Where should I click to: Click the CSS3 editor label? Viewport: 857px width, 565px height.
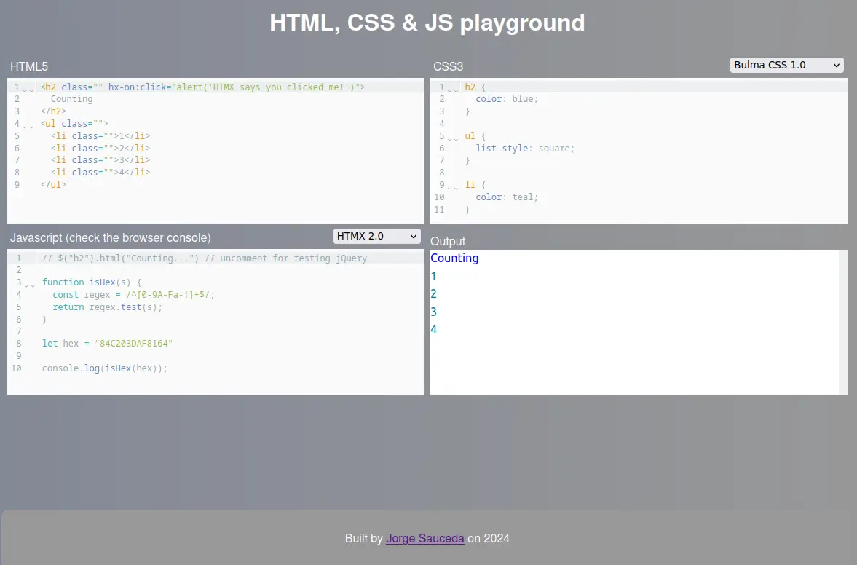(449, 67)
